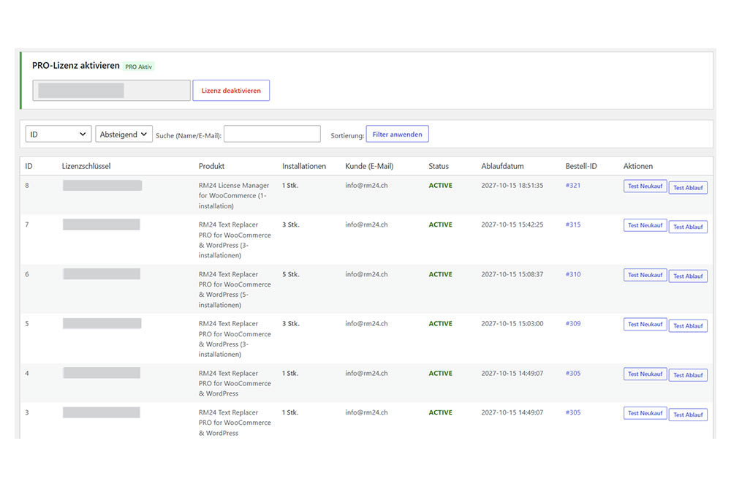The height and width of the screenshot is (487, 731).
Task: Click the Kunde (E-Mail) column header
Action: (x=369, y=166)
